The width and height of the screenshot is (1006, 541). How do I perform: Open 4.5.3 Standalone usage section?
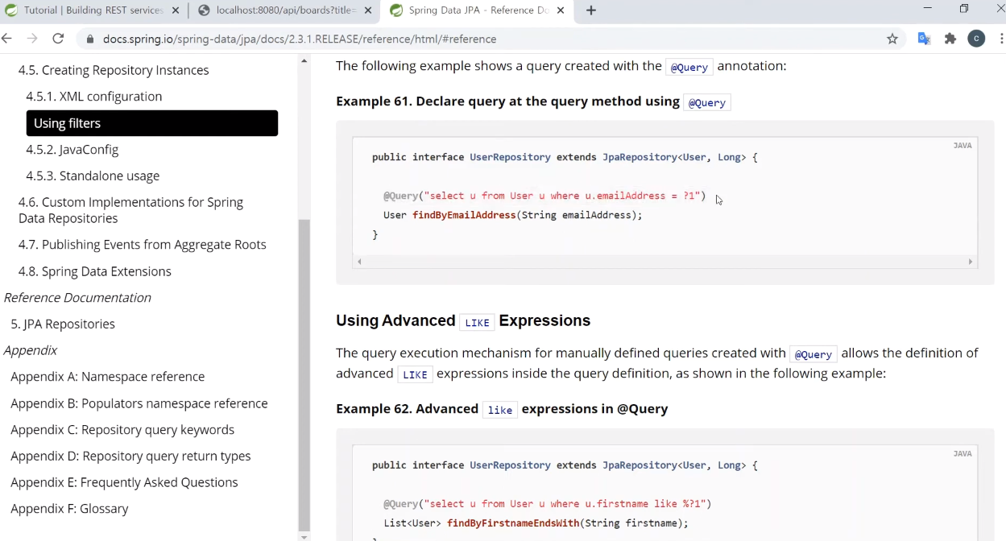93,176
